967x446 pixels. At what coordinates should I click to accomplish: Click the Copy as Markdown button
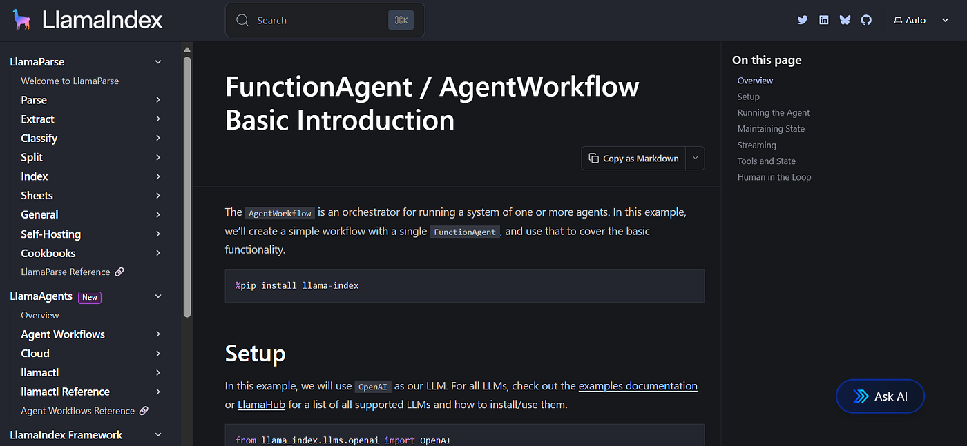[x=633, y=159]
